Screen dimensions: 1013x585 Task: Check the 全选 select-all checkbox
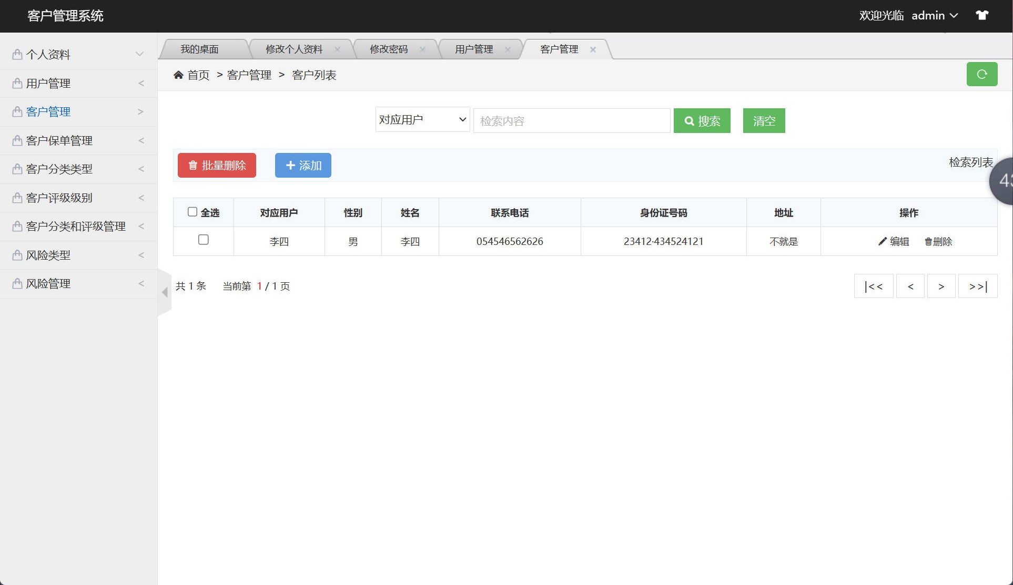click(193, 211)
